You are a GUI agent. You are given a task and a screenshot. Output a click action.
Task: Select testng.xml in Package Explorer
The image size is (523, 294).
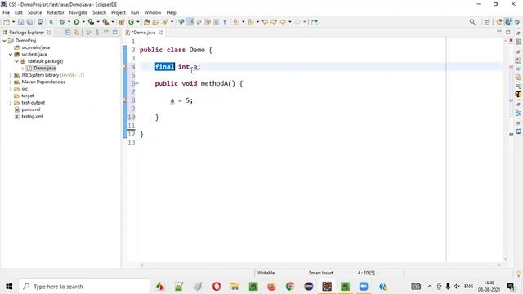32,117
